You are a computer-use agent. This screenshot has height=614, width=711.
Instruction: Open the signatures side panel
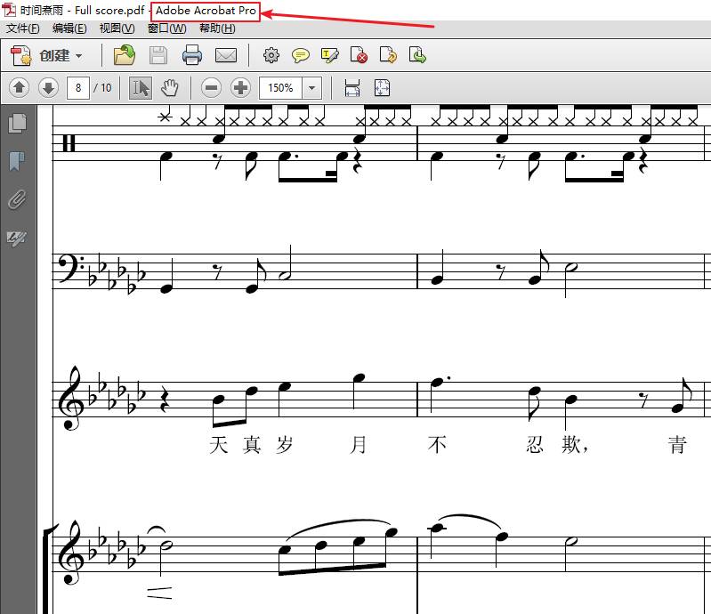(17, 238)
